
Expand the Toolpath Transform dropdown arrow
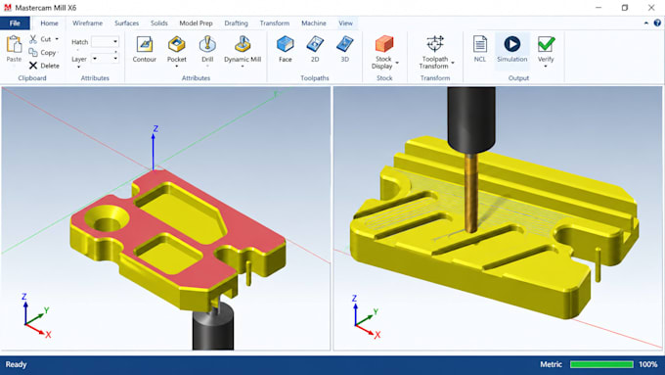pyautogui.click(x=453, y=64)
